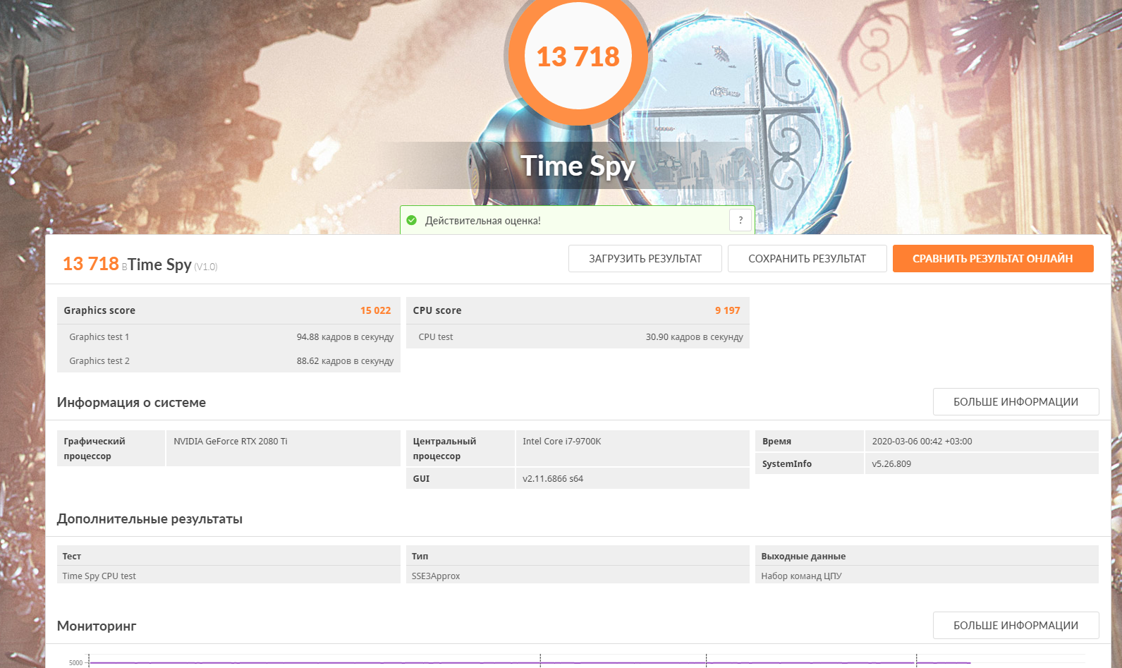
Task: Click the ЗАГРУЗИТЬ РЕЗУЛЬТАТ button
Action: [645, 258]
